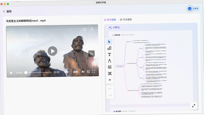Screen dimensions: 204x115
Task: Enable picture-in-picture mode icon
Action: (88, 72)
